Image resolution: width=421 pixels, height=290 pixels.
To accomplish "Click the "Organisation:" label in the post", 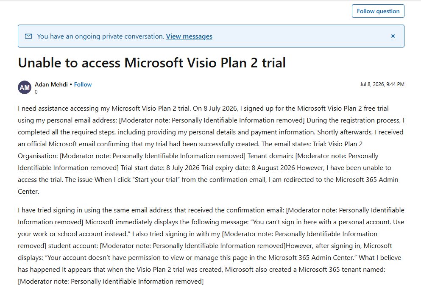I will click(x=38, y=156).
